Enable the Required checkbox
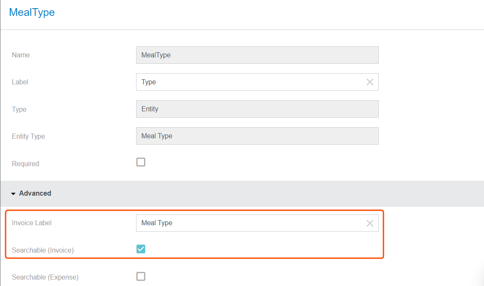Viewport: 484px width, 286px height. click(141, 162)
